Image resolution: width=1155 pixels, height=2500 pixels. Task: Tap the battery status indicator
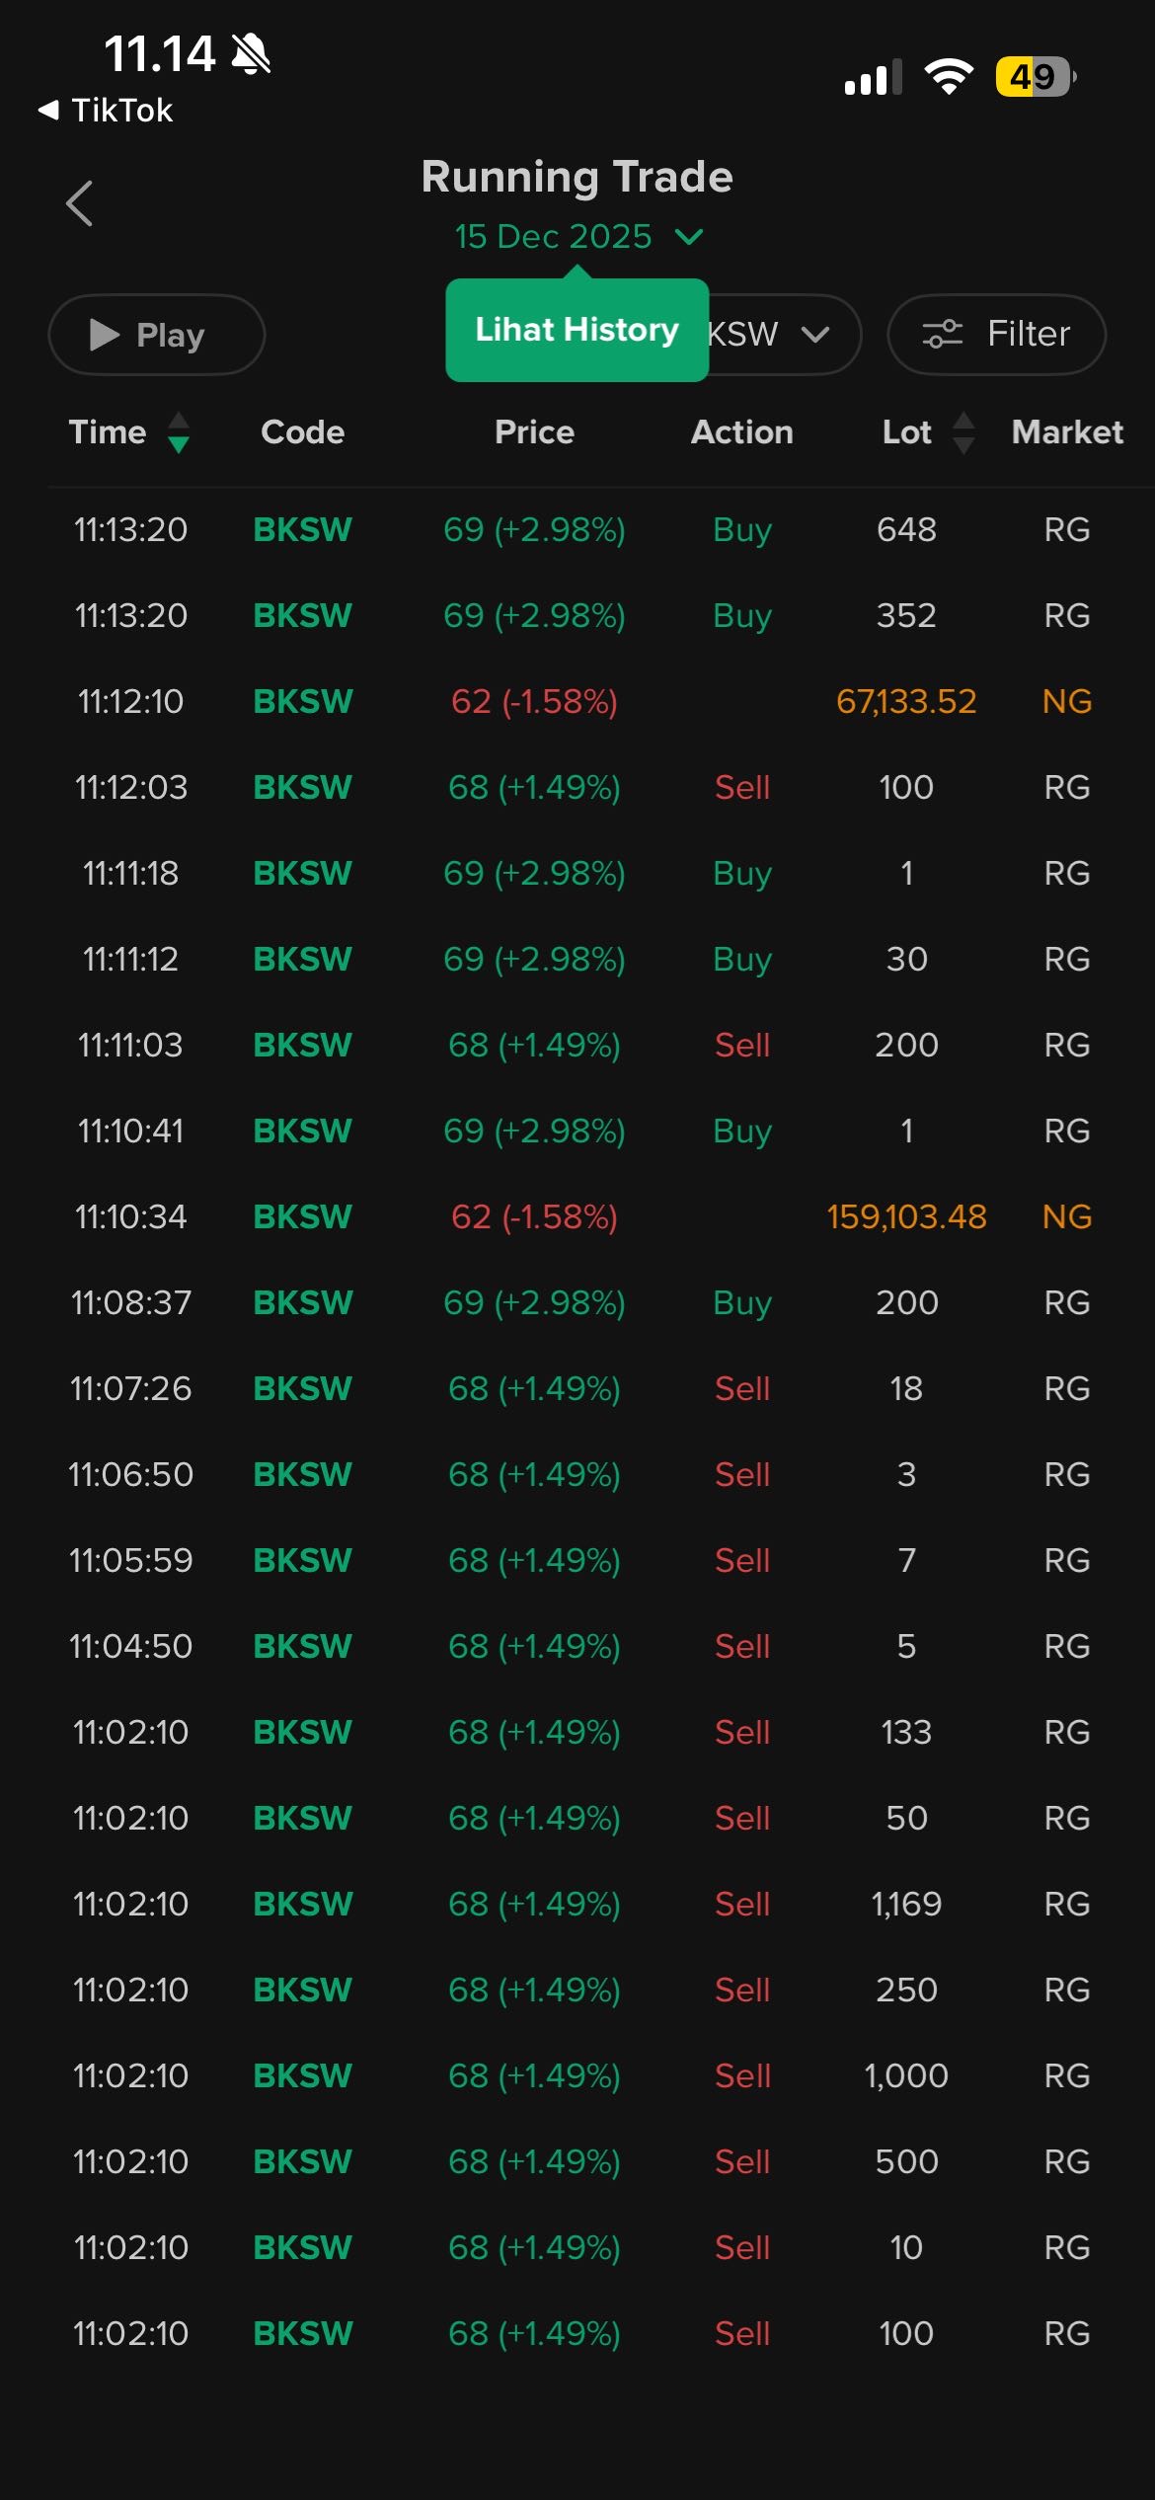[1034, 77]
